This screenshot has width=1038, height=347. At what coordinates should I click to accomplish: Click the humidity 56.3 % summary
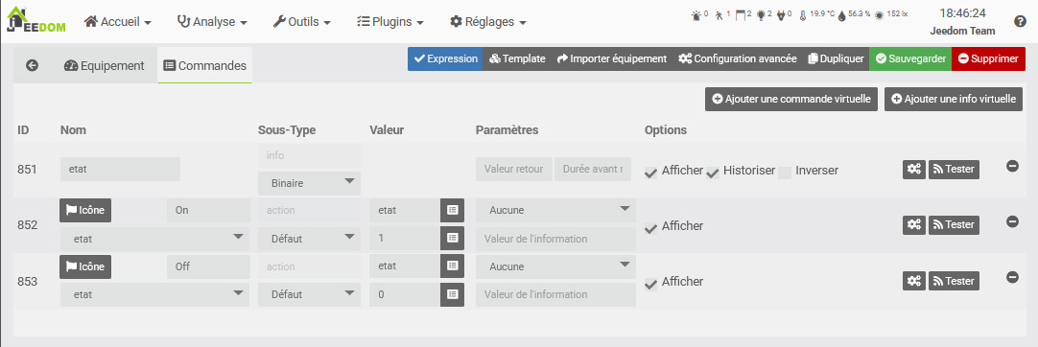pos(854,14)
